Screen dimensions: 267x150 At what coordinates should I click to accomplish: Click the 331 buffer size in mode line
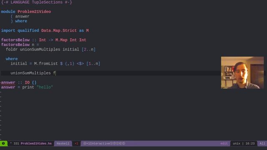(x=16, y=143)
